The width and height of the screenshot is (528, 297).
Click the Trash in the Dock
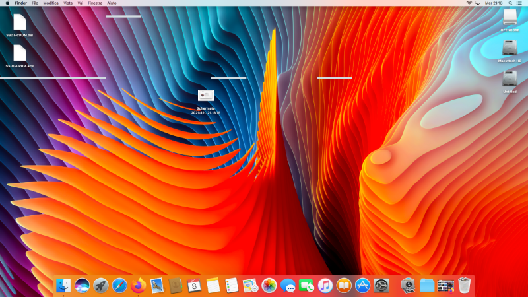[x=465, y=285]
